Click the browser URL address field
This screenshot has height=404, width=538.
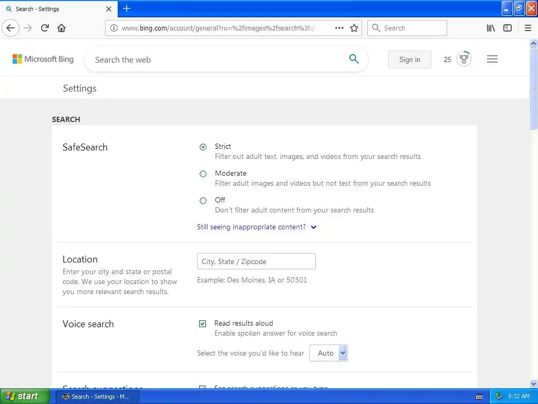click(218, 28)
